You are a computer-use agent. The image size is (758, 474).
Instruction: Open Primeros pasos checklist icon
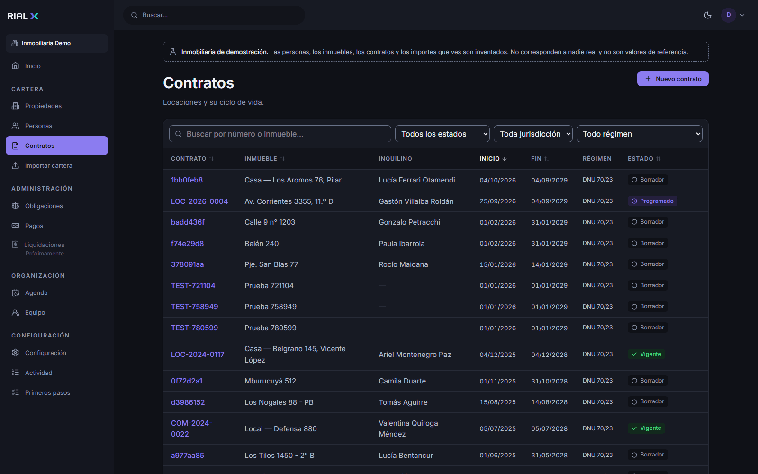(16, 392)
